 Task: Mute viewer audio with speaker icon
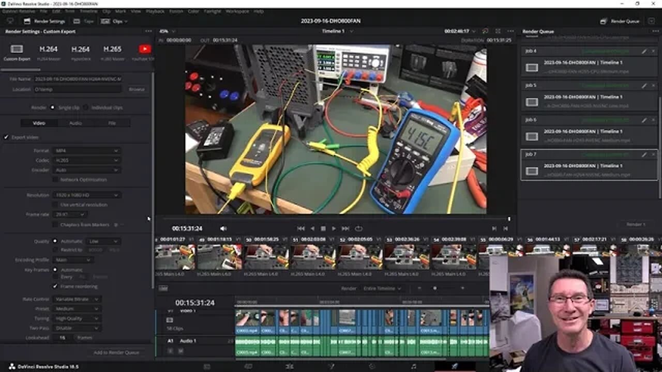(223, 228)
